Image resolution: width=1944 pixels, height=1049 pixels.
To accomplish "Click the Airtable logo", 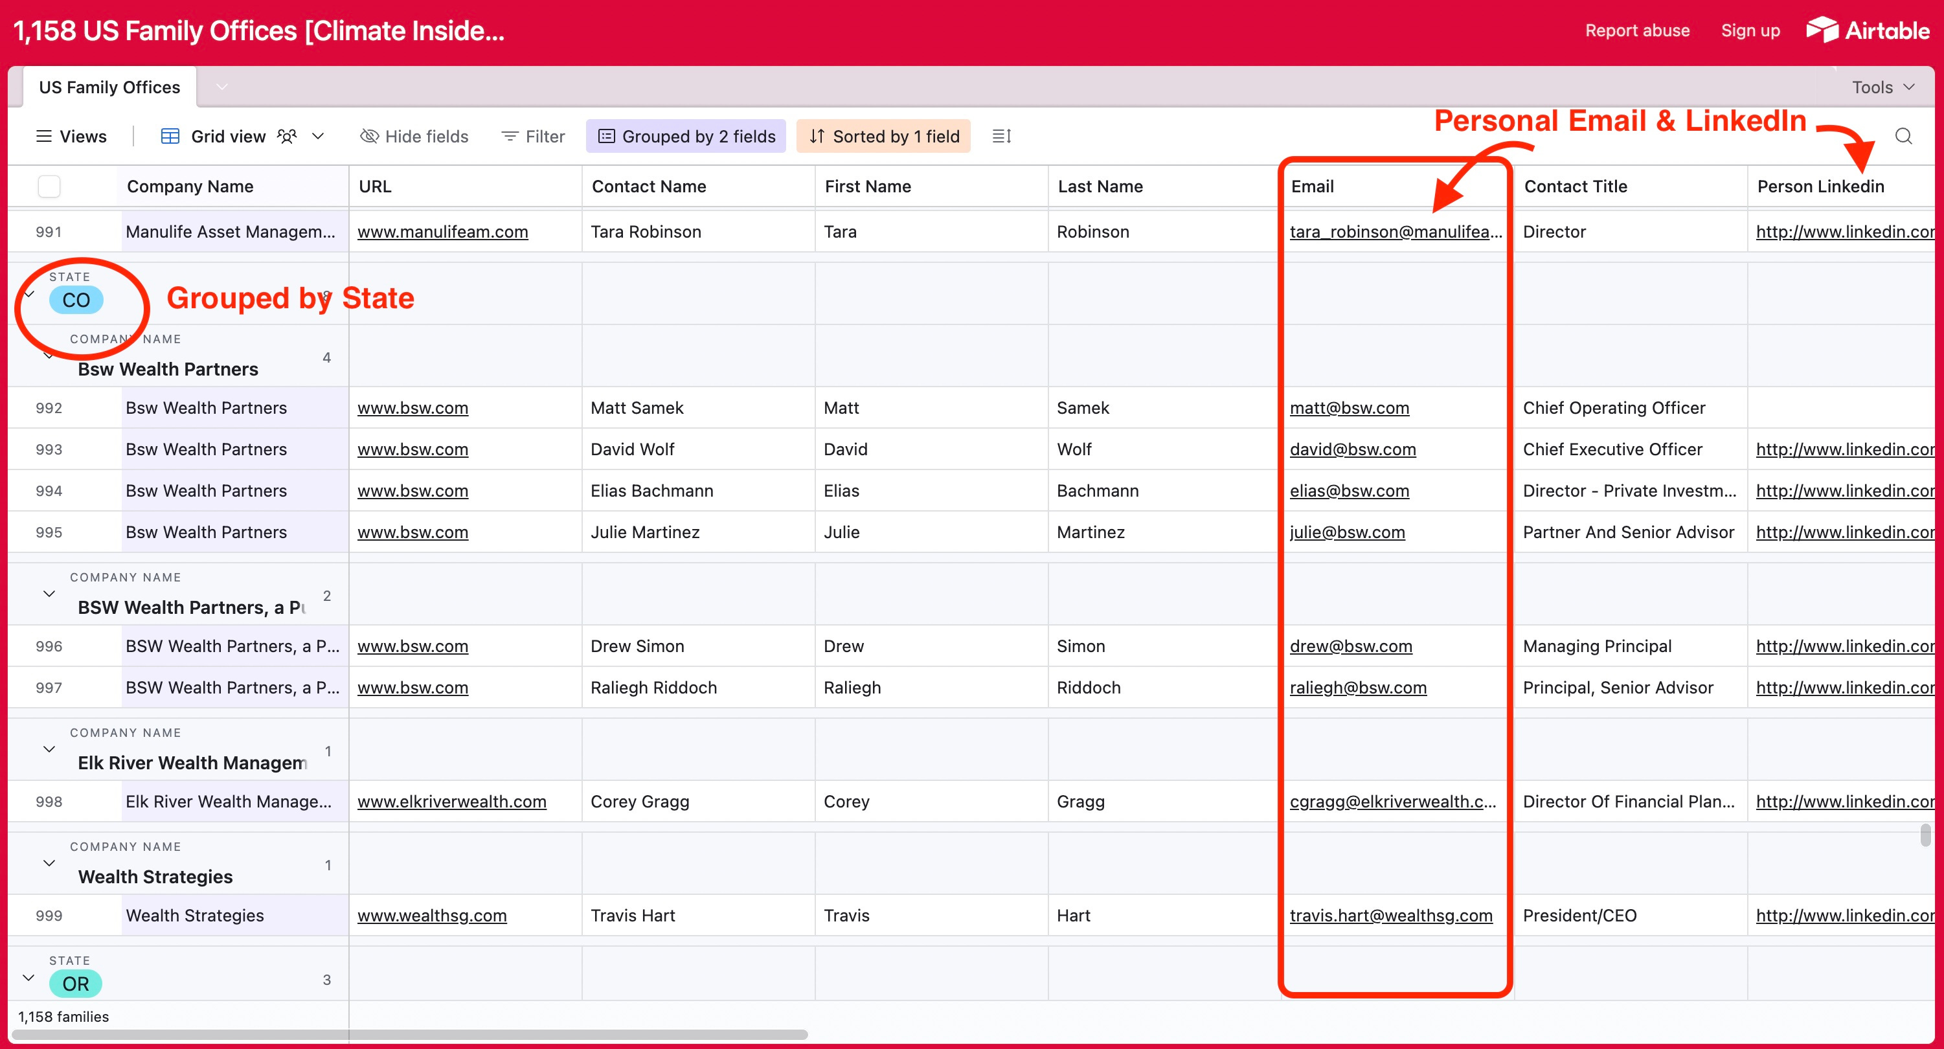I will click(1868, 30).
